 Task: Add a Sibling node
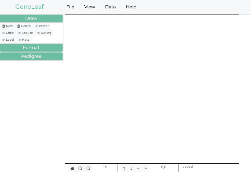pyautogui.click(x=44, y=33)
